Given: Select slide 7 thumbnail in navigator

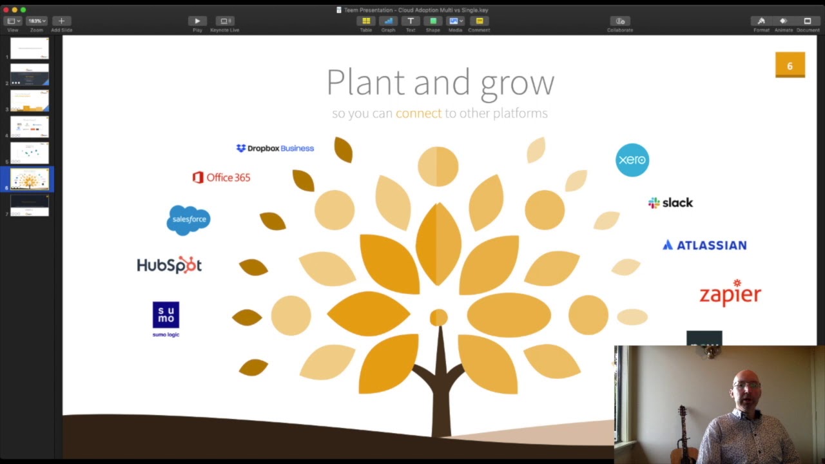Looking at the screenshot, I should click(x=30, y=206).
